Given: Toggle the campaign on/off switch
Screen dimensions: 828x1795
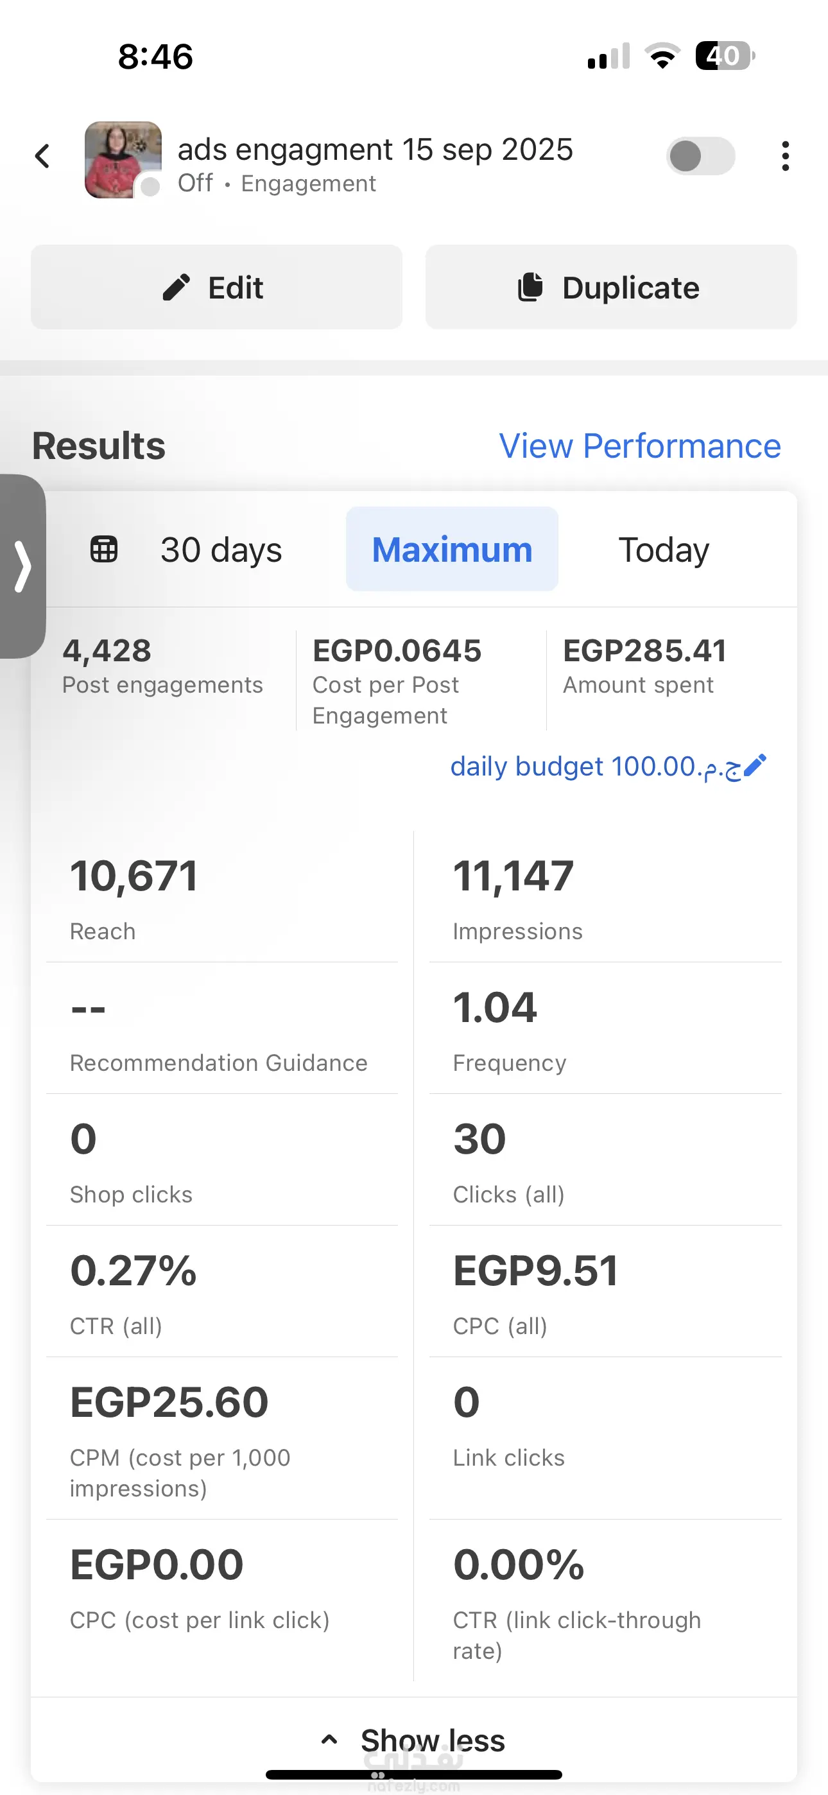Looking at the screenshot, I should coord(700,156).
